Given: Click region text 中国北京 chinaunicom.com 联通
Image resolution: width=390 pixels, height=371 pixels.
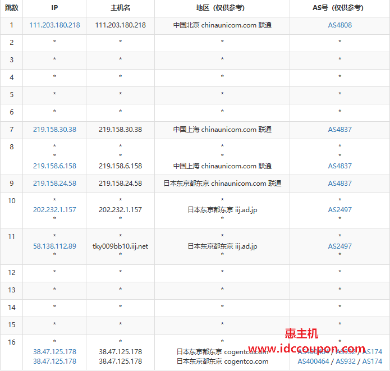Looking at the screenshot, I should [x=222, y=25].
